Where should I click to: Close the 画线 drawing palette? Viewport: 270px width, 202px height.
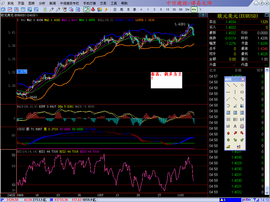[x=243, y=79]
